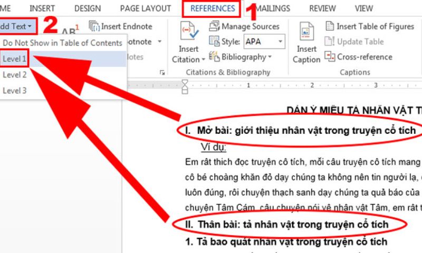
Task: Click the citation Style icon
Action: click(214, 41)
